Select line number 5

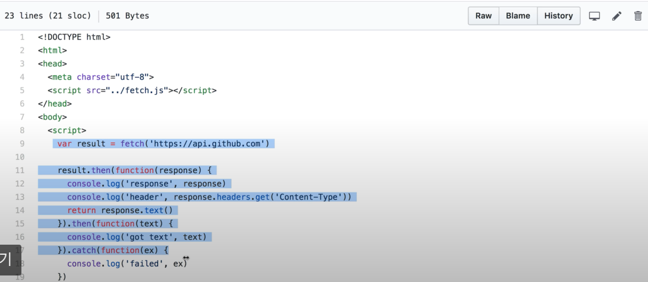[22, 90]
